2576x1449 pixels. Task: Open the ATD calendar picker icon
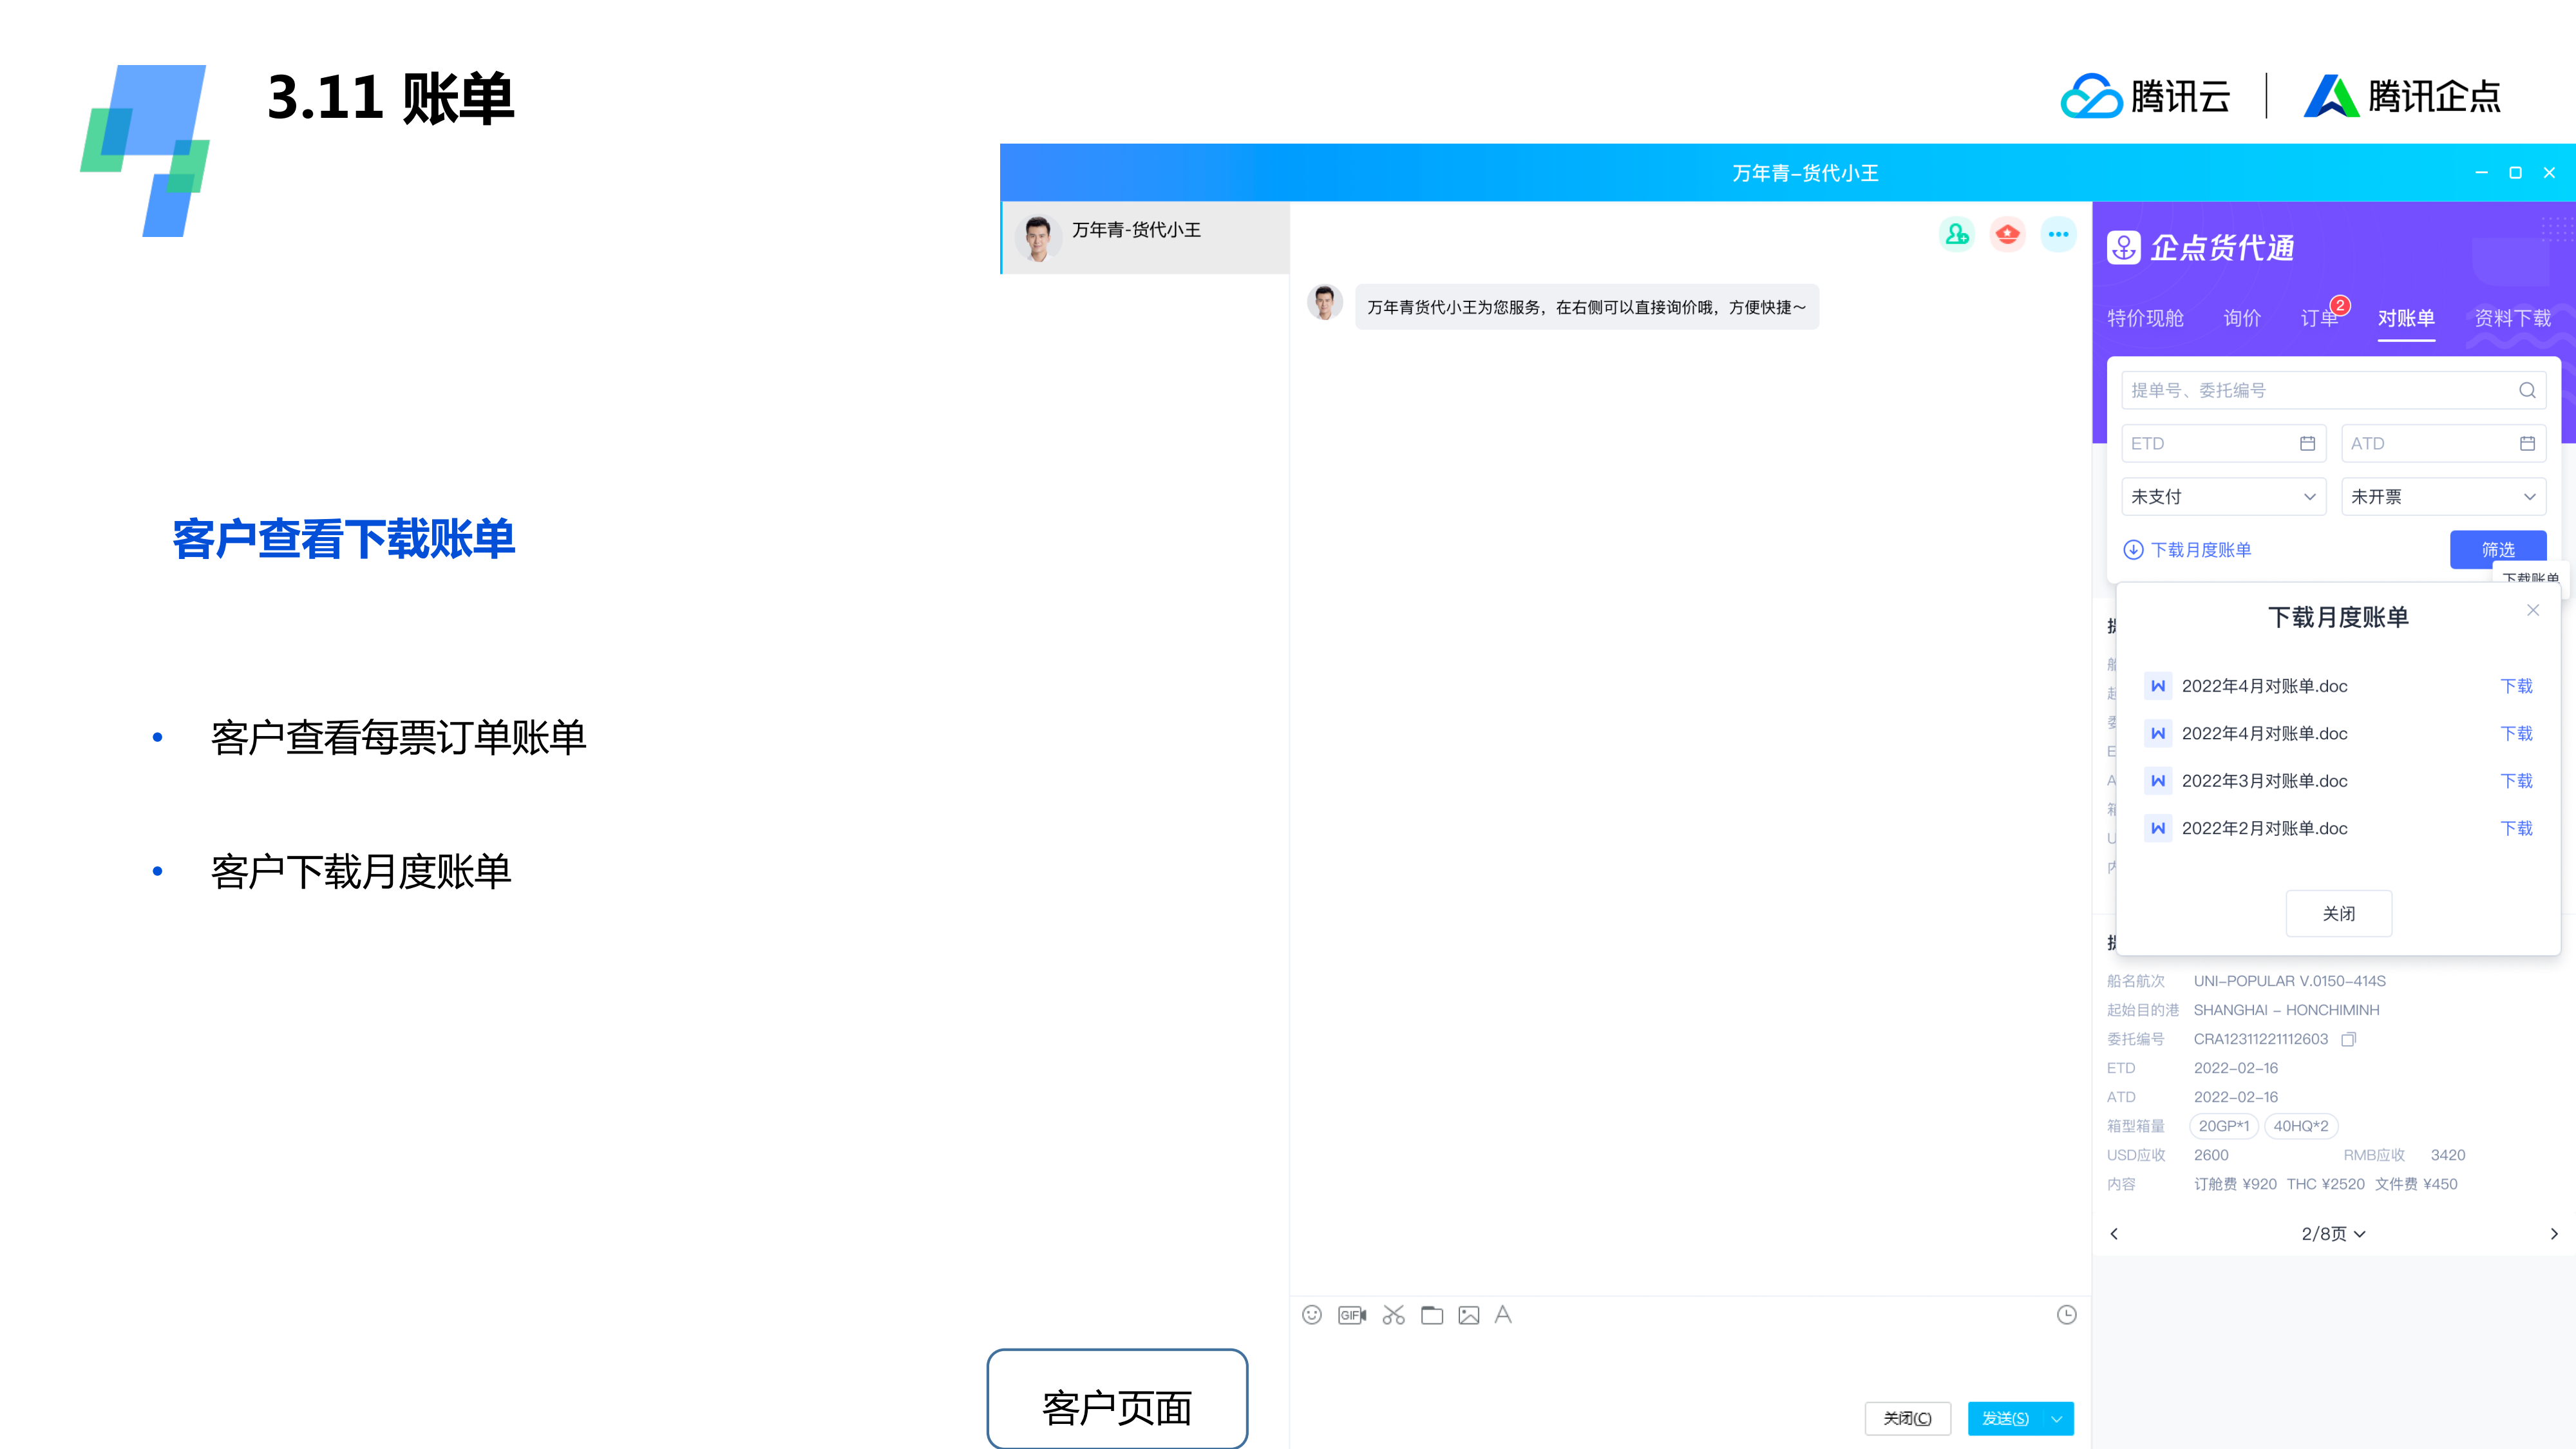pyautogui.click(x=2527, y=443)
